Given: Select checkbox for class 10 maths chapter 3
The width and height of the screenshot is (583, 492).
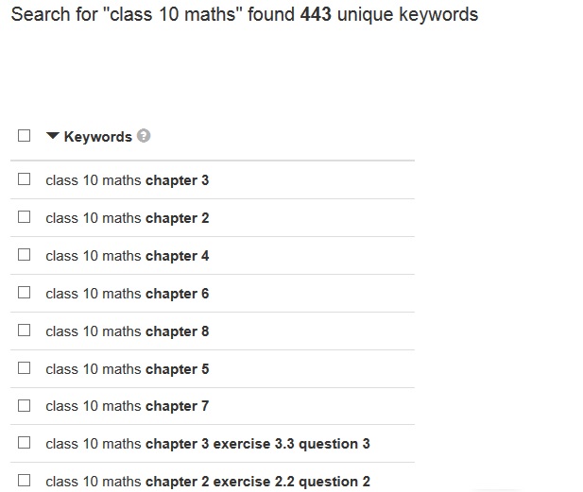Looking at the screenshot, I should pos(25,179).
